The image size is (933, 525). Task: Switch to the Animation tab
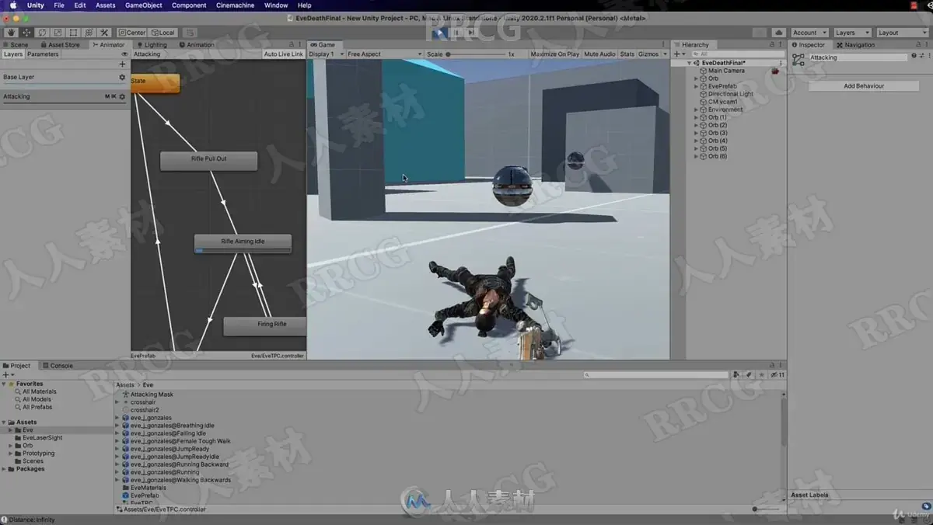click(197, 45)
